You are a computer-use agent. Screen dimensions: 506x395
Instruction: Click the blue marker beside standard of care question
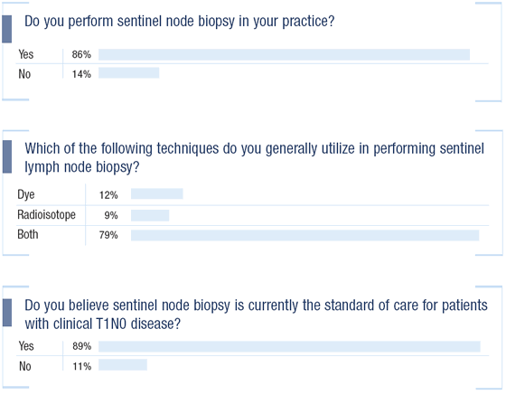point(7,313)
